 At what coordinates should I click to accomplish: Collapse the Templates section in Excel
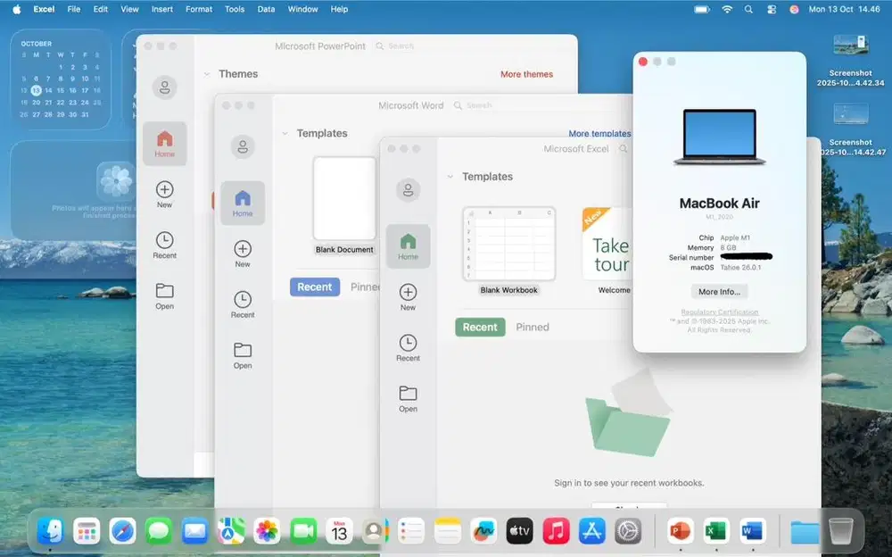(450, 177)
